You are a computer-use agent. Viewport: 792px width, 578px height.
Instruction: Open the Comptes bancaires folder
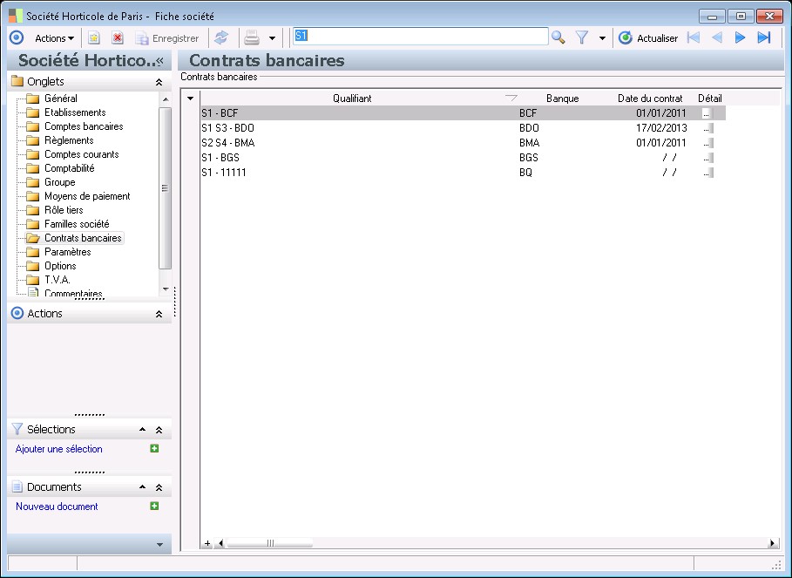[83, 126]
